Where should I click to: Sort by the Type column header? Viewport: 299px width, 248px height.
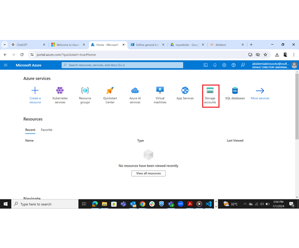(140, 140)
